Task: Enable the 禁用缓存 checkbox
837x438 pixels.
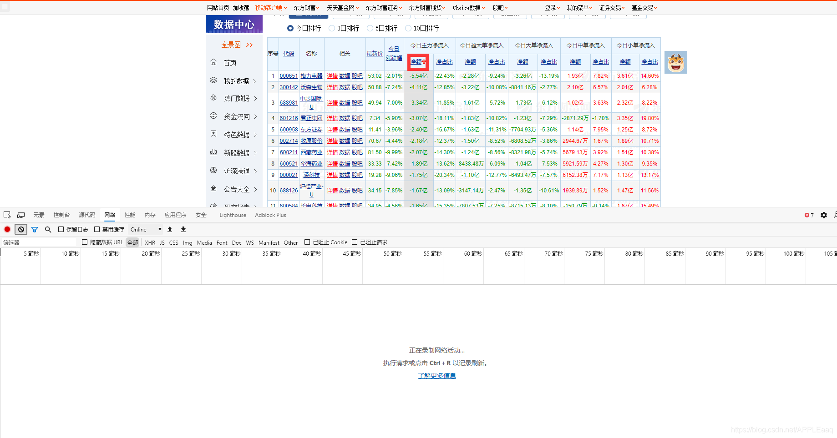Action: tap(97, 230)
